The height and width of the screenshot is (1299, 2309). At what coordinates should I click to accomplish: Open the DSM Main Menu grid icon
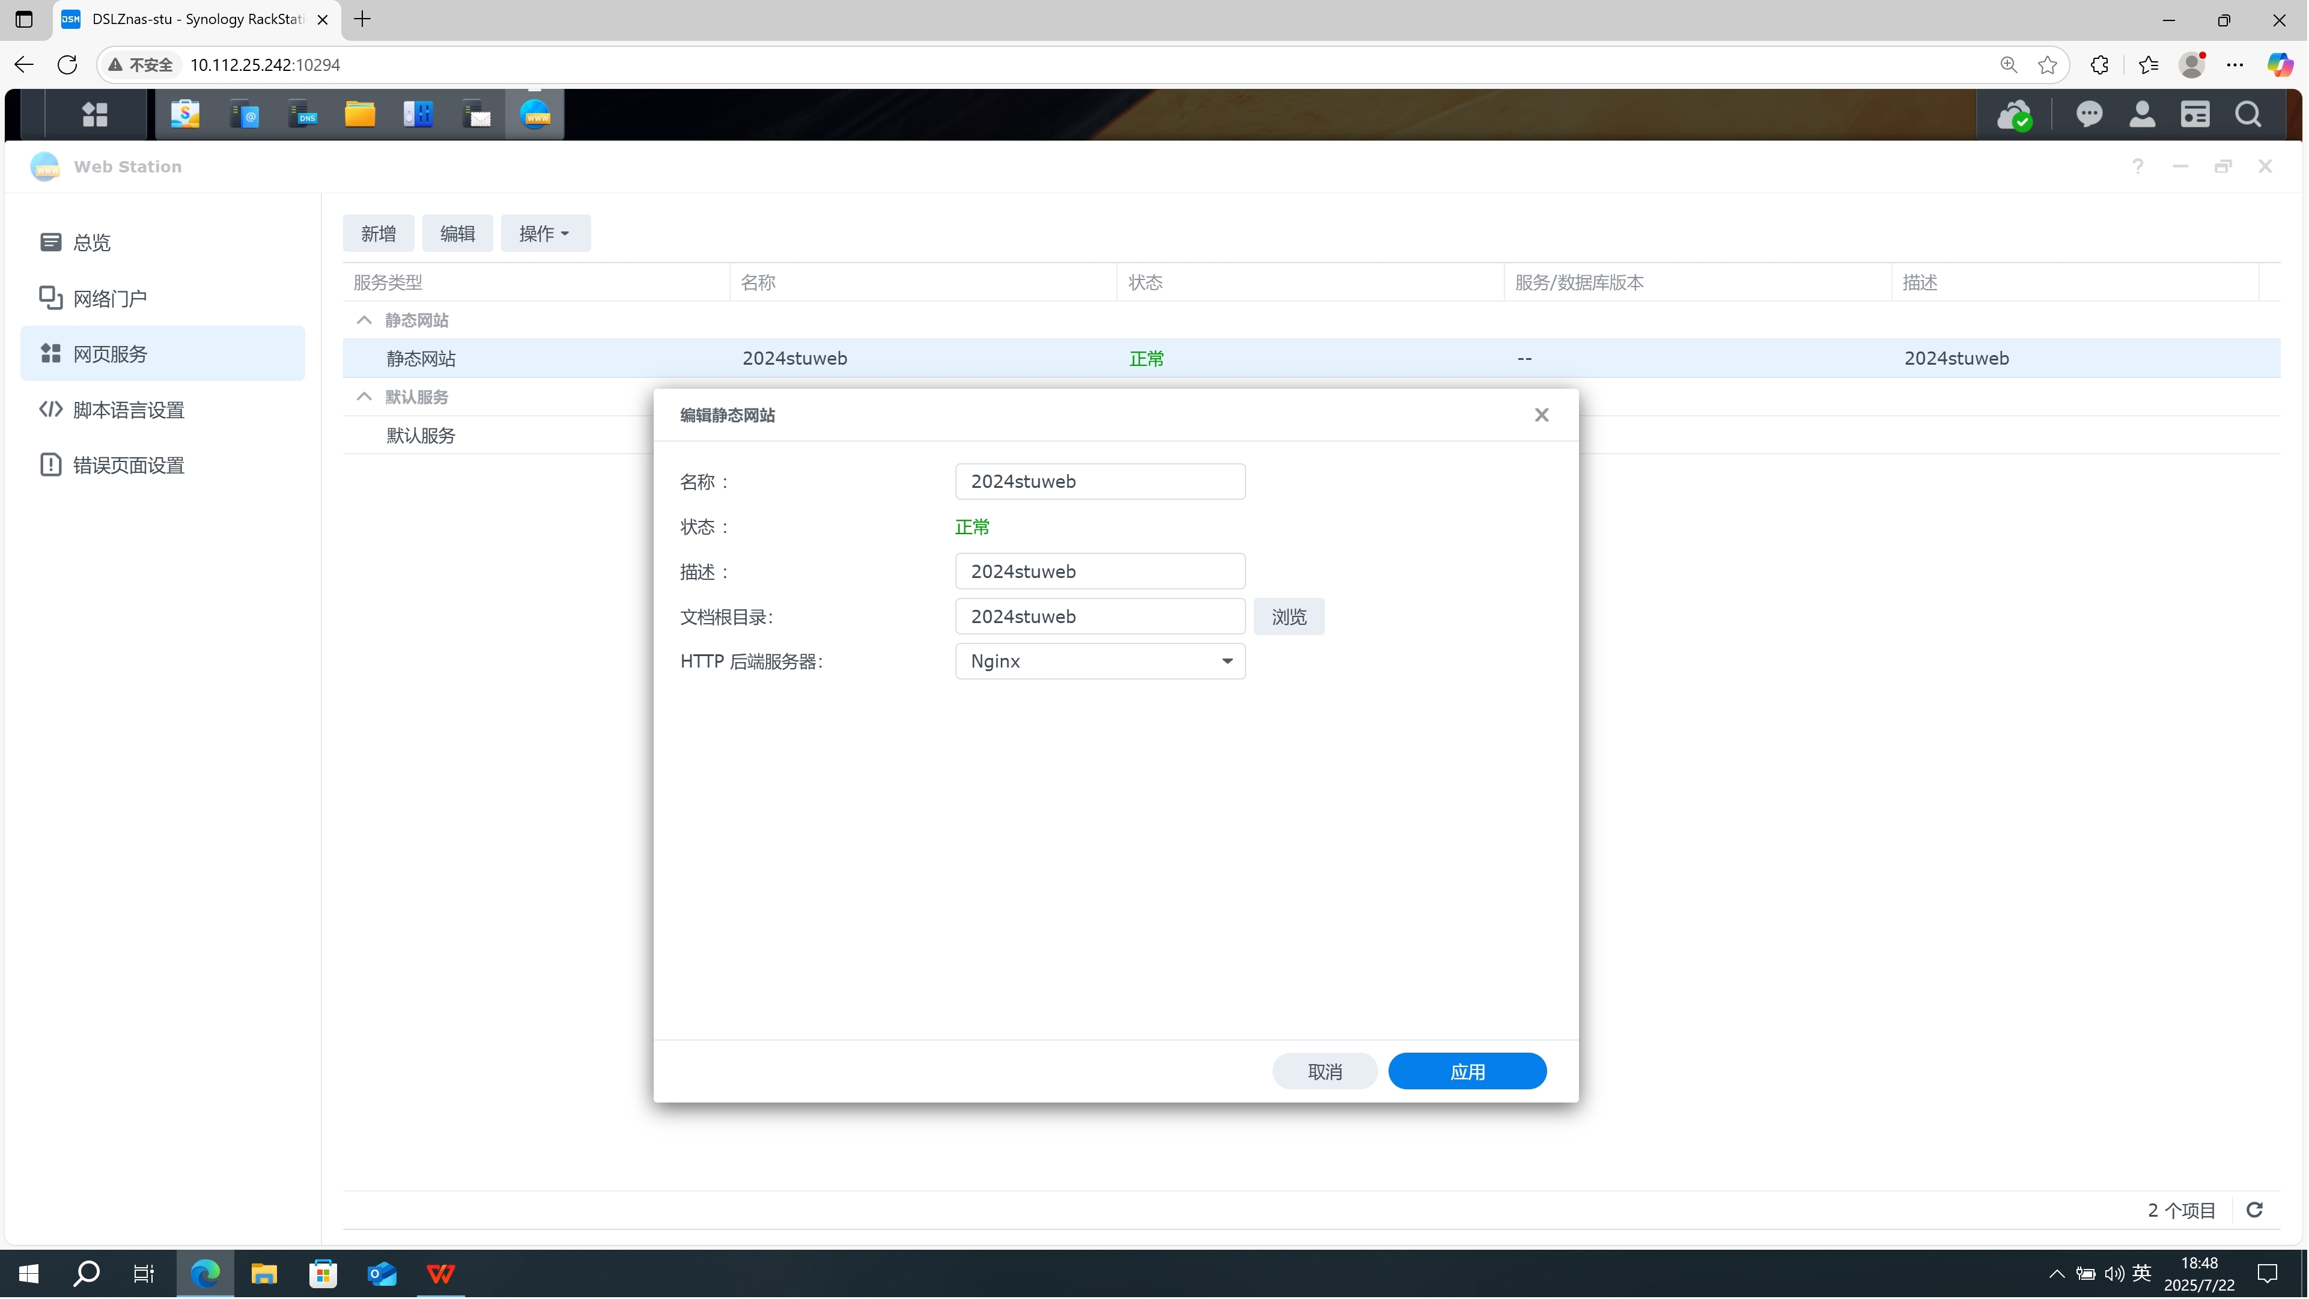[x=95, y=115]
